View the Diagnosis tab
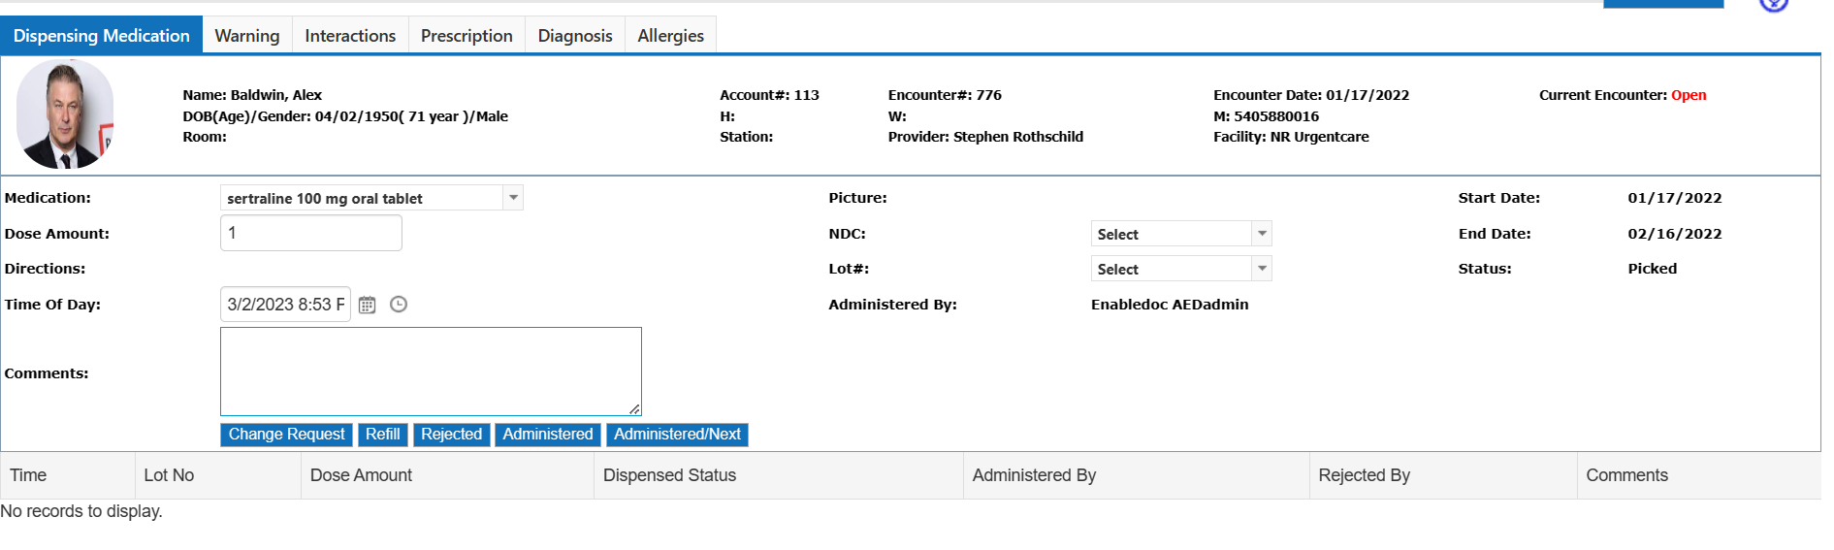The image size is (1834, 550). click(x=575, y=36)
